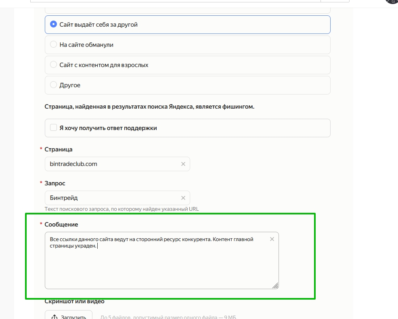Select the 'Сайт выдаёт себя за другой' option
Image resolution: width=398 pixels, height=319 pixels.
click(53, 25)
